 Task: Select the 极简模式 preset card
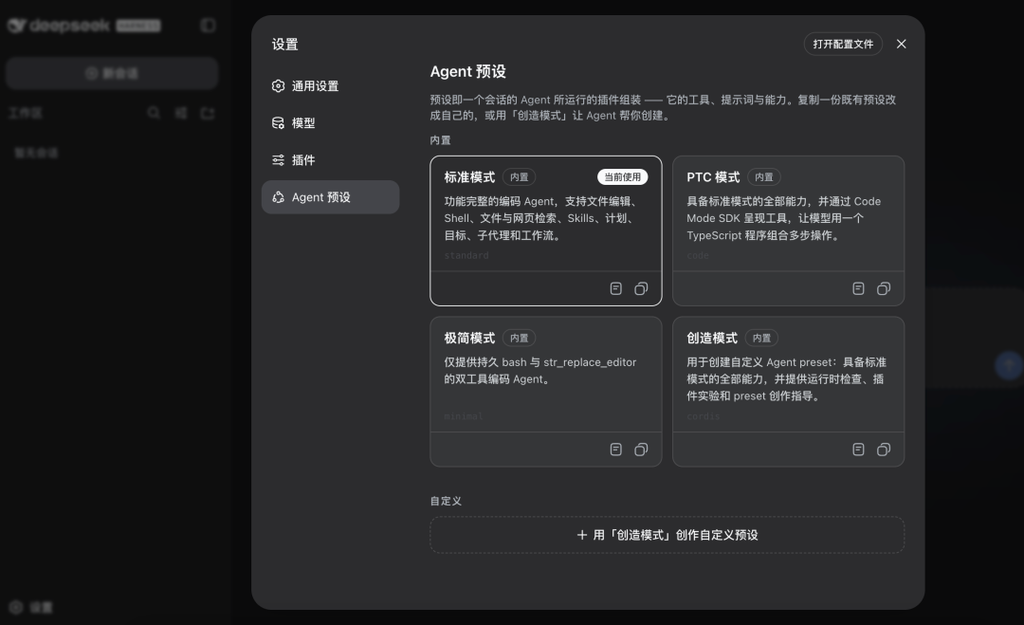pos(545,391)
